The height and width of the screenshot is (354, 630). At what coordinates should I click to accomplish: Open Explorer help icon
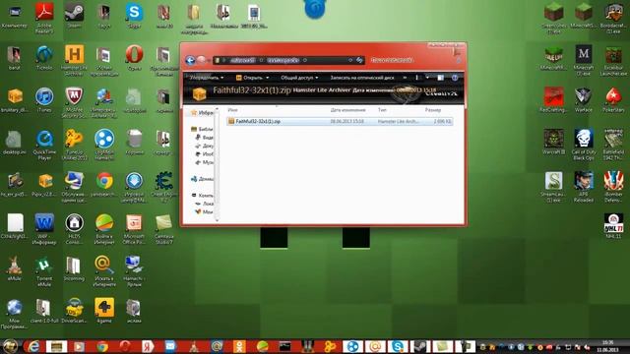point(455,78)
